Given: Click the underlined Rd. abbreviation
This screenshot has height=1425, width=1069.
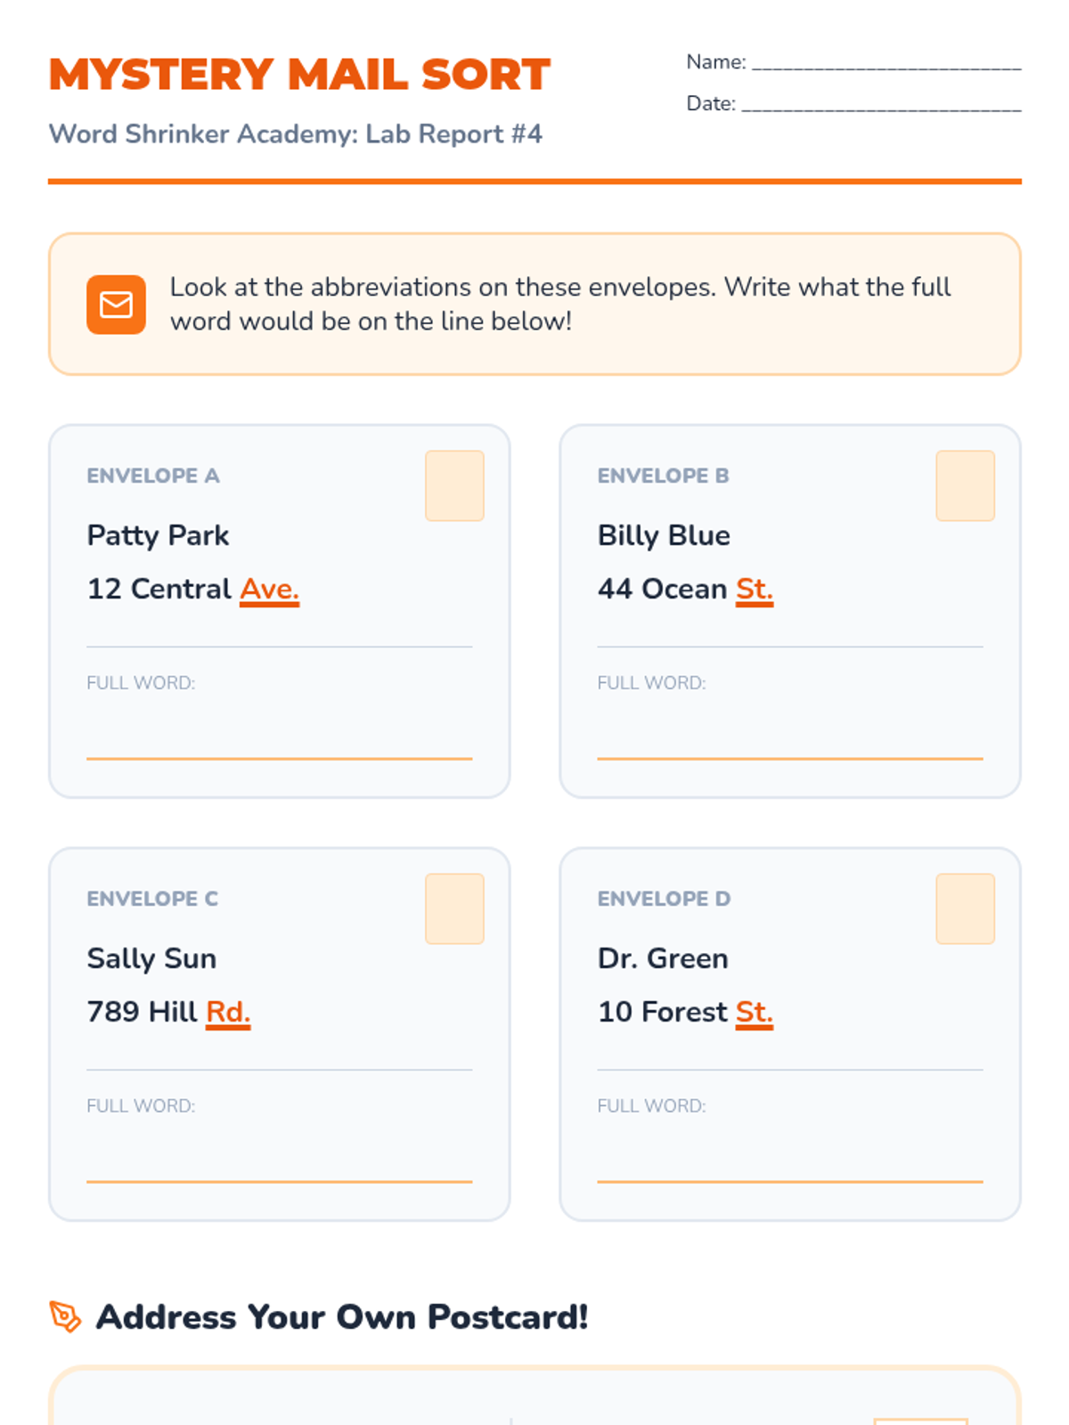Looking at the screenshot, I should (228, 1013).
